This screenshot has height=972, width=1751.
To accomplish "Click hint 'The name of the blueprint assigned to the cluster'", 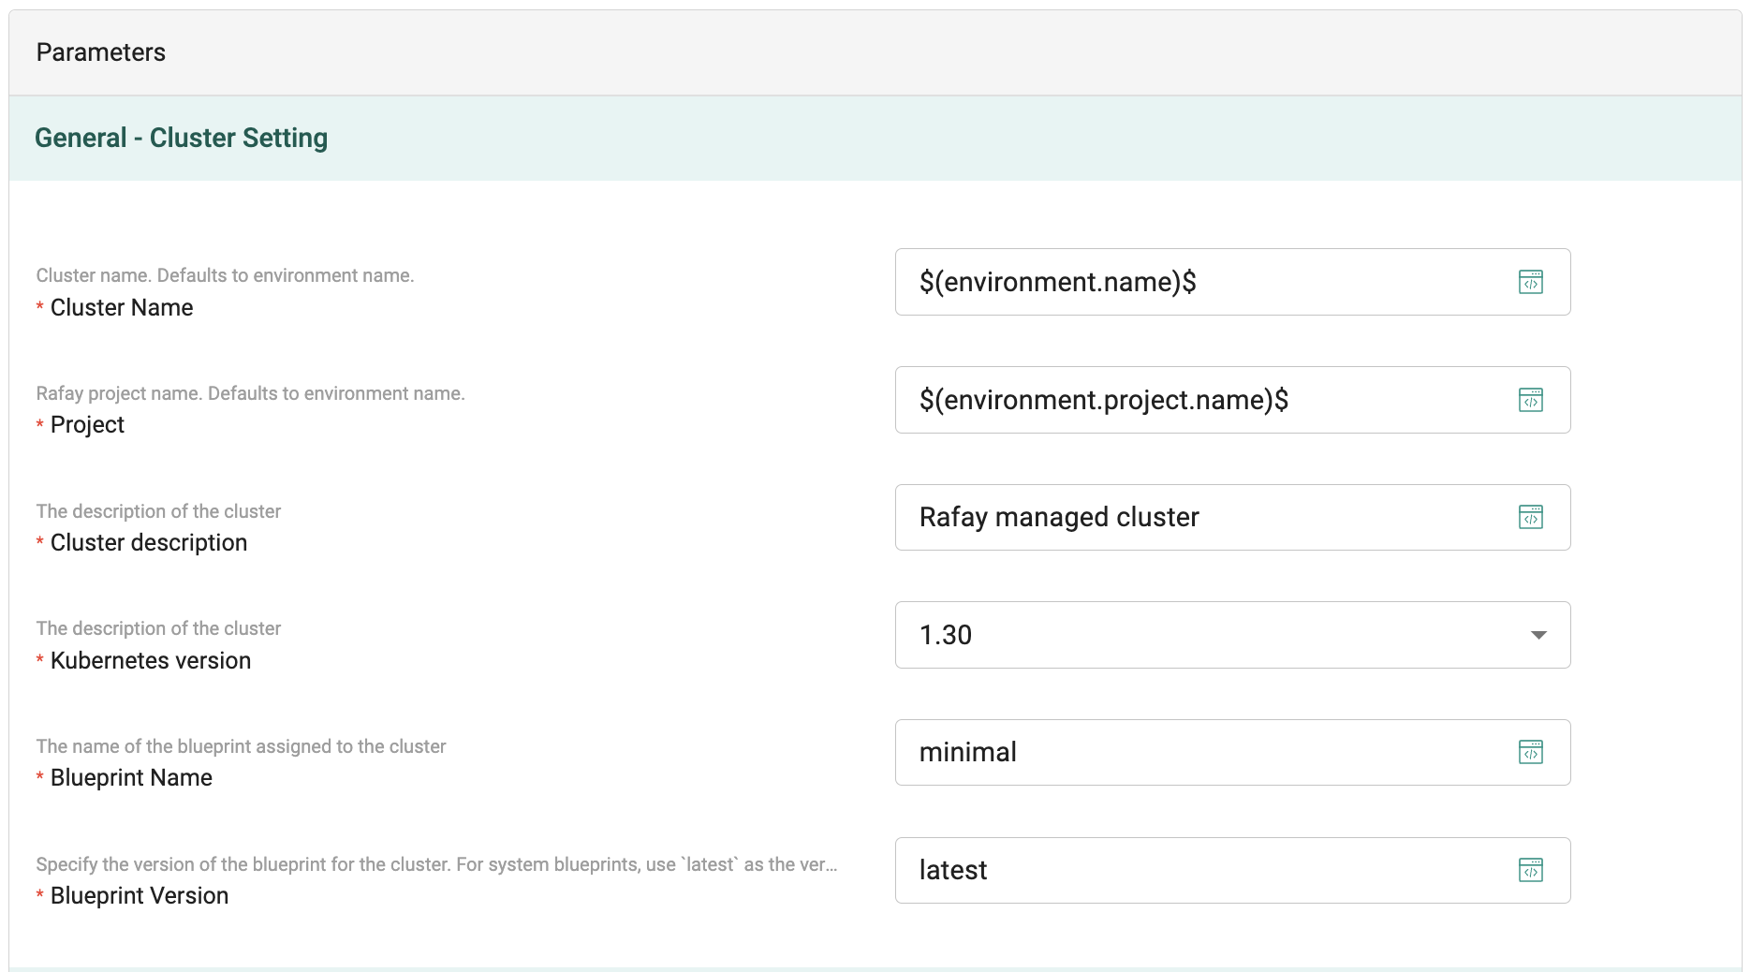I will [241, 746].
